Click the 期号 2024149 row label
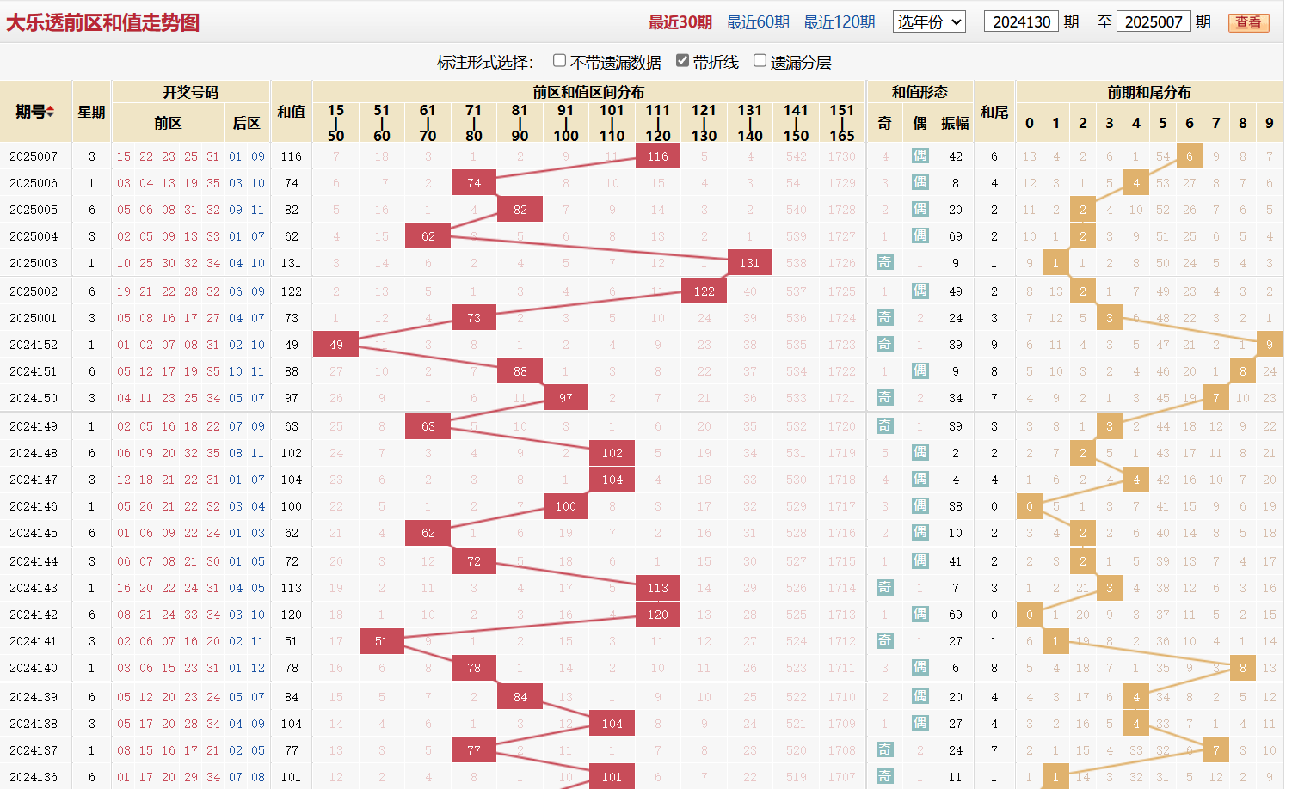The height and width of the screenshot is (789, 1292). 34,426
